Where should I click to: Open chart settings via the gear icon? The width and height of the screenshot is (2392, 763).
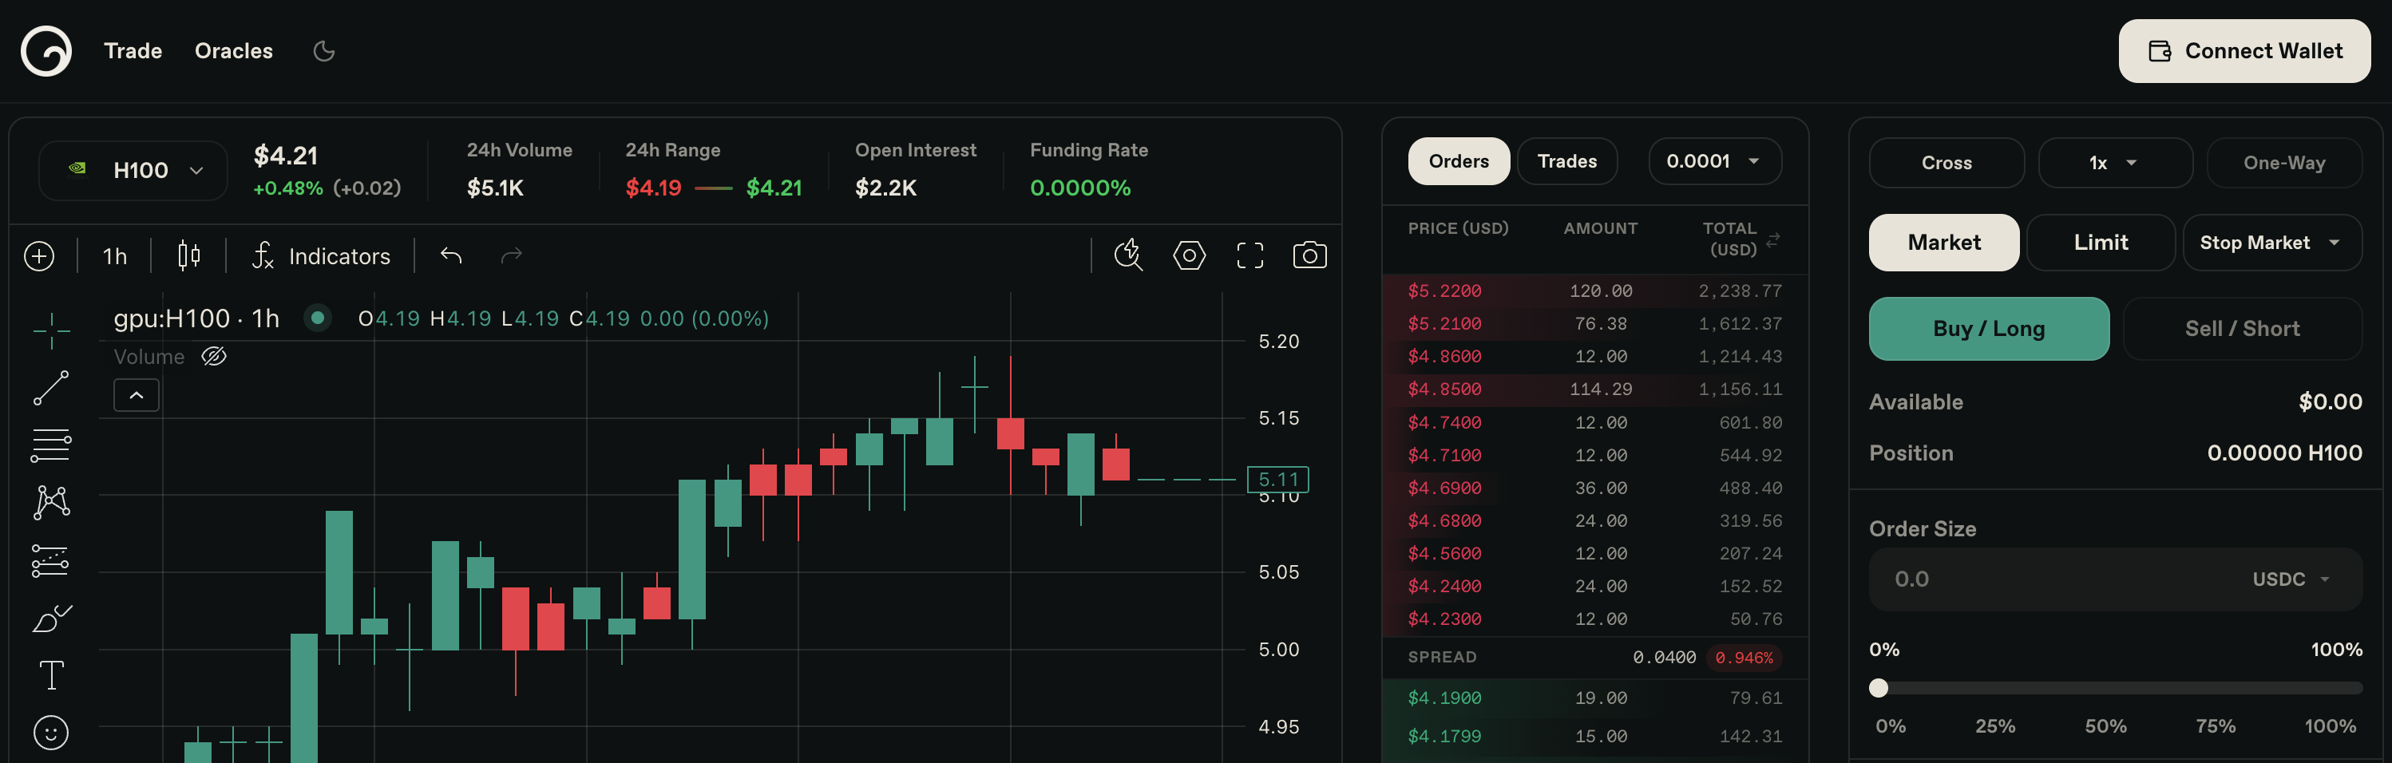[1190, 255]
